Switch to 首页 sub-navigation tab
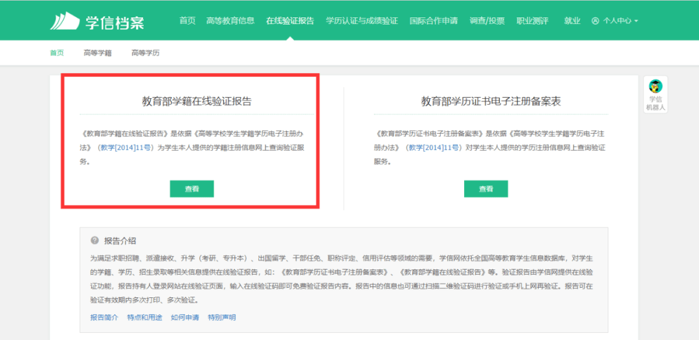699x340 pixels. (56, 53)
